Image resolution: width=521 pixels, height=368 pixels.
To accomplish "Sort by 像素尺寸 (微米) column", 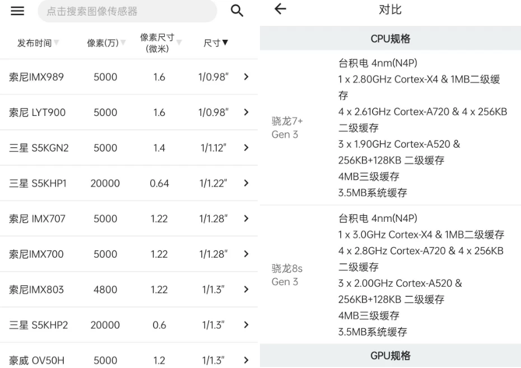I will [x=160, y=43].
